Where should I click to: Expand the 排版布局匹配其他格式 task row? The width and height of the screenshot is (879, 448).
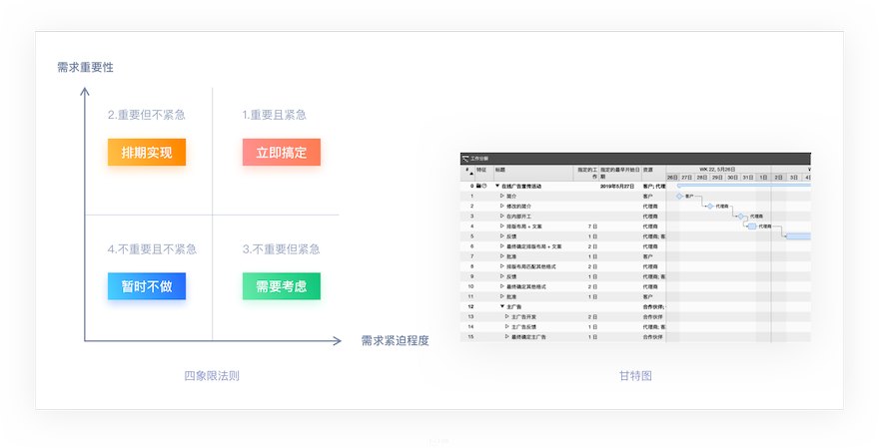coord(502,266)
